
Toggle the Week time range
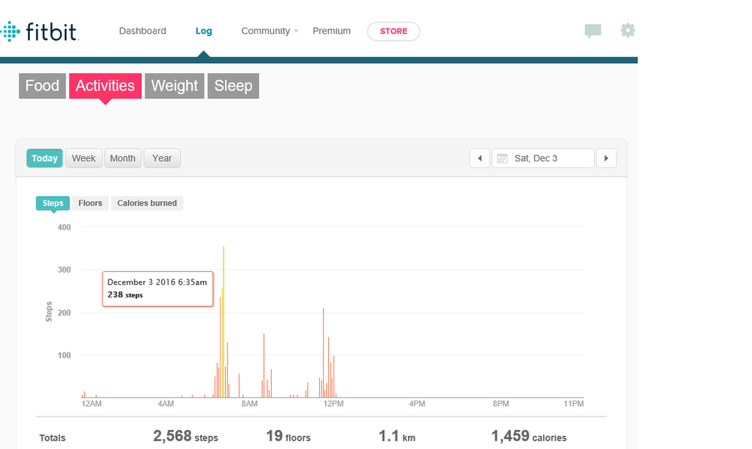[84, 158]
